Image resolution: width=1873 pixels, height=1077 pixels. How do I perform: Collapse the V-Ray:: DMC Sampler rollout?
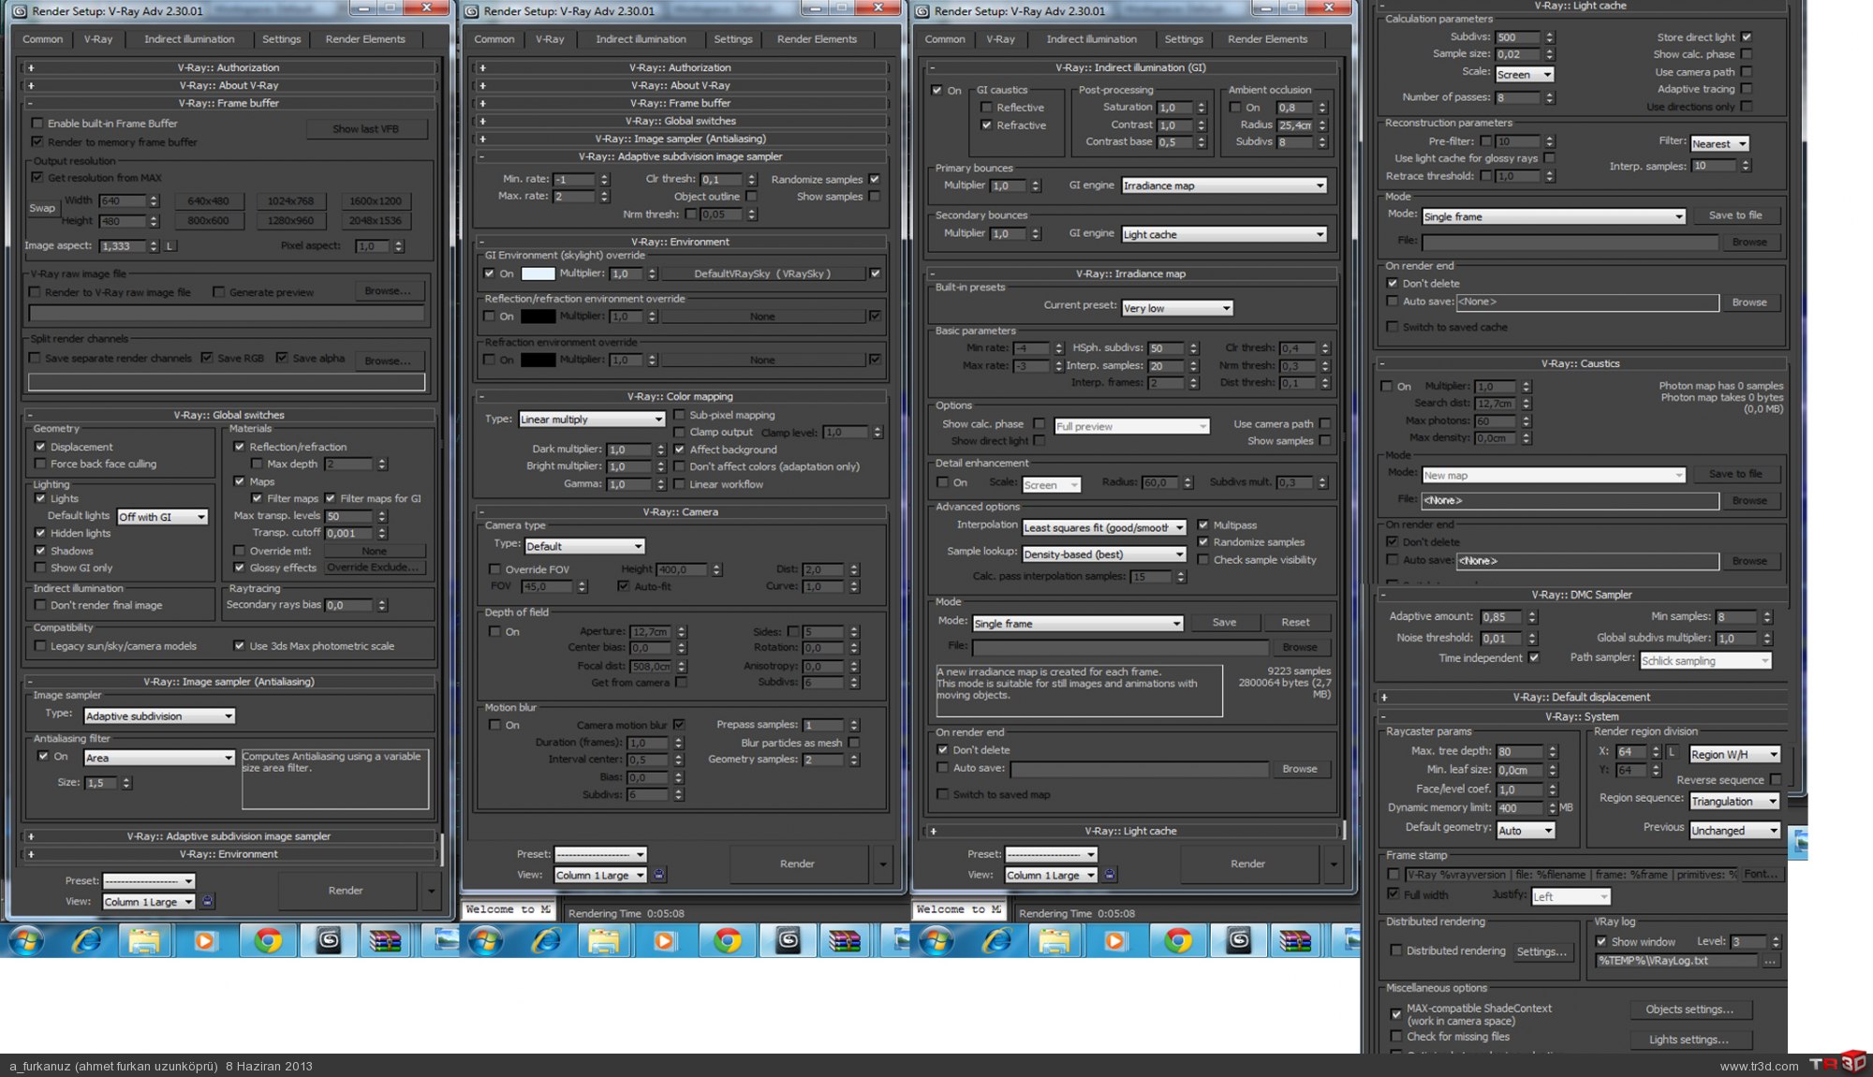[1581, 595]
